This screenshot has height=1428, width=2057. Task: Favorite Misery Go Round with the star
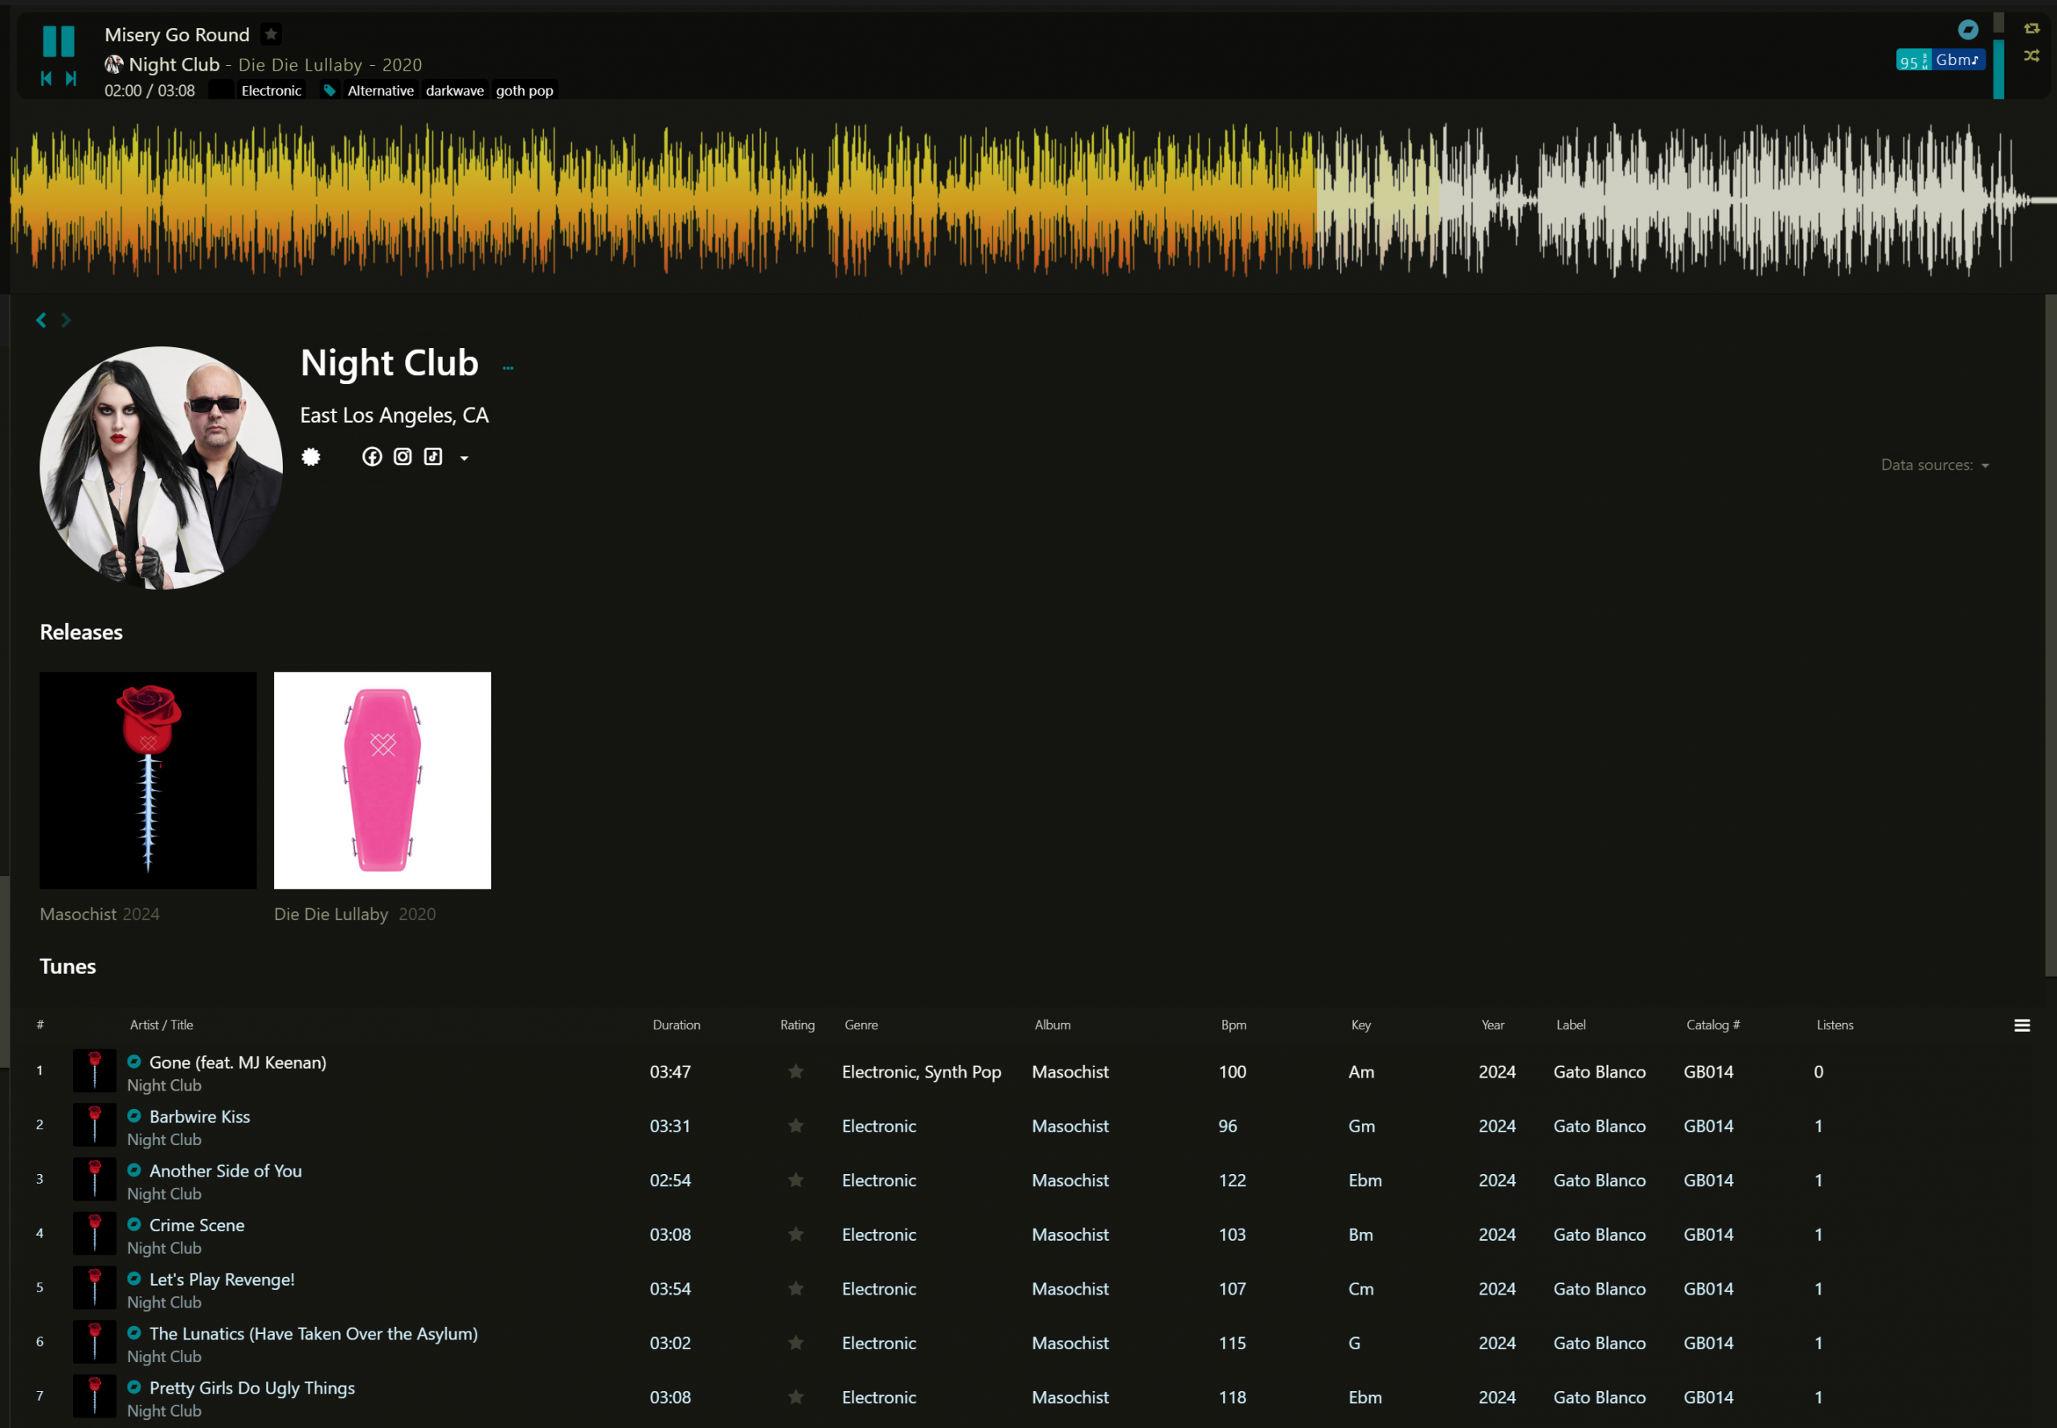[x=271, y=34]
